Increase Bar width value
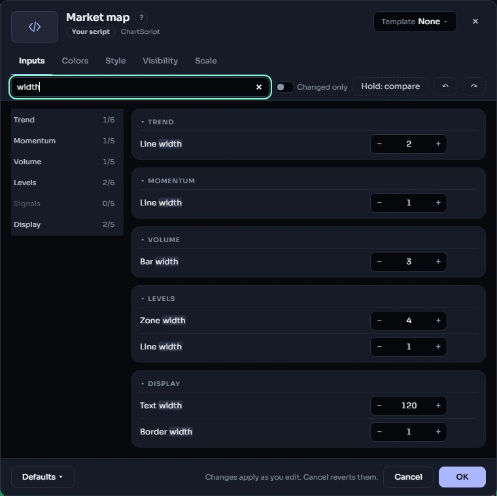Image resolution: width=497 pixels, height=496 pixels. (438, 262)
